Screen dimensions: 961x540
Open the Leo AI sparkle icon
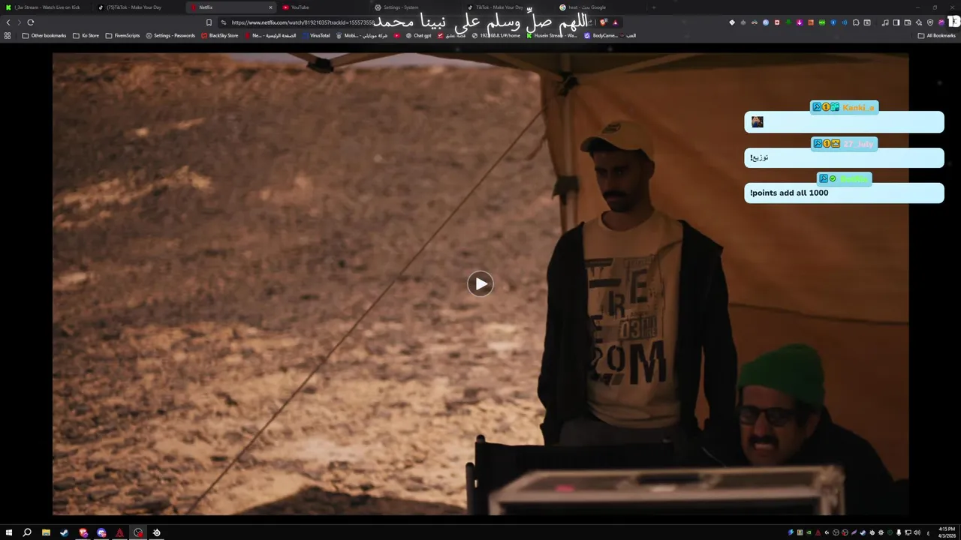tap(918, 22)
